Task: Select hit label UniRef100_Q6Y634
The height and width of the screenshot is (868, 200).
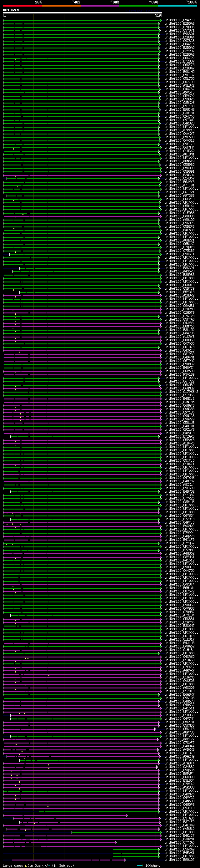Action: pos(179,515)
